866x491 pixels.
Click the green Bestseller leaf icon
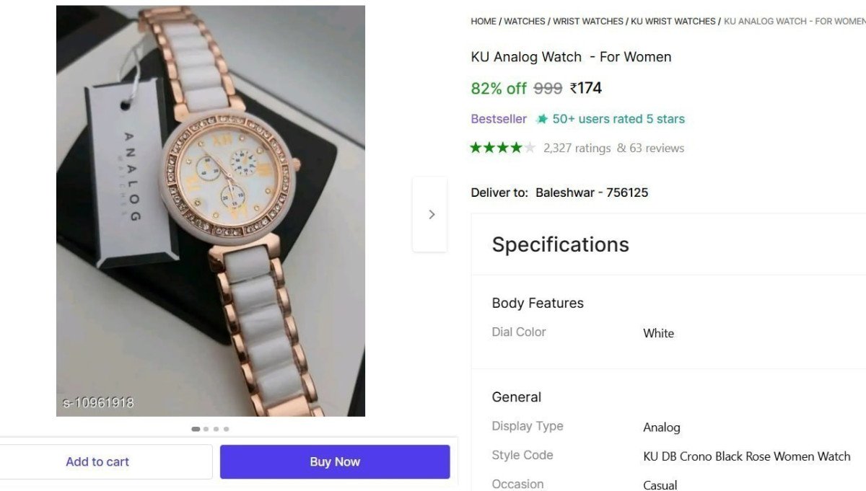coord(541,118)
